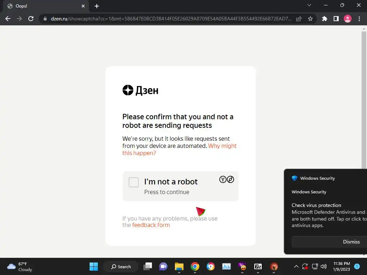Open the Chat app on taskbar

(163, 266)
